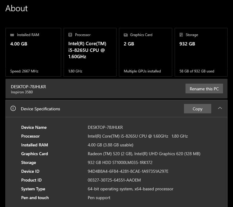Click the DESKTOP-78JHLKR name in PC banner

point(28,87)
